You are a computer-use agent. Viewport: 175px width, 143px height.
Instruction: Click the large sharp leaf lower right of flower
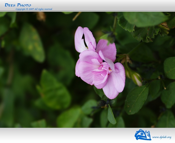136,100
